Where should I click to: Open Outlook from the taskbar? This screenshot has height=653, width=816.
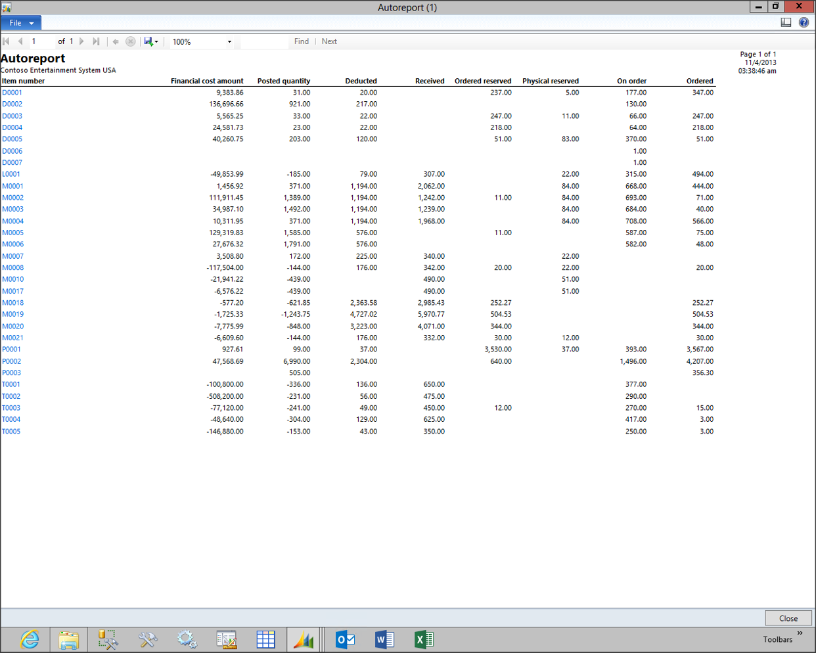(345, 639)
